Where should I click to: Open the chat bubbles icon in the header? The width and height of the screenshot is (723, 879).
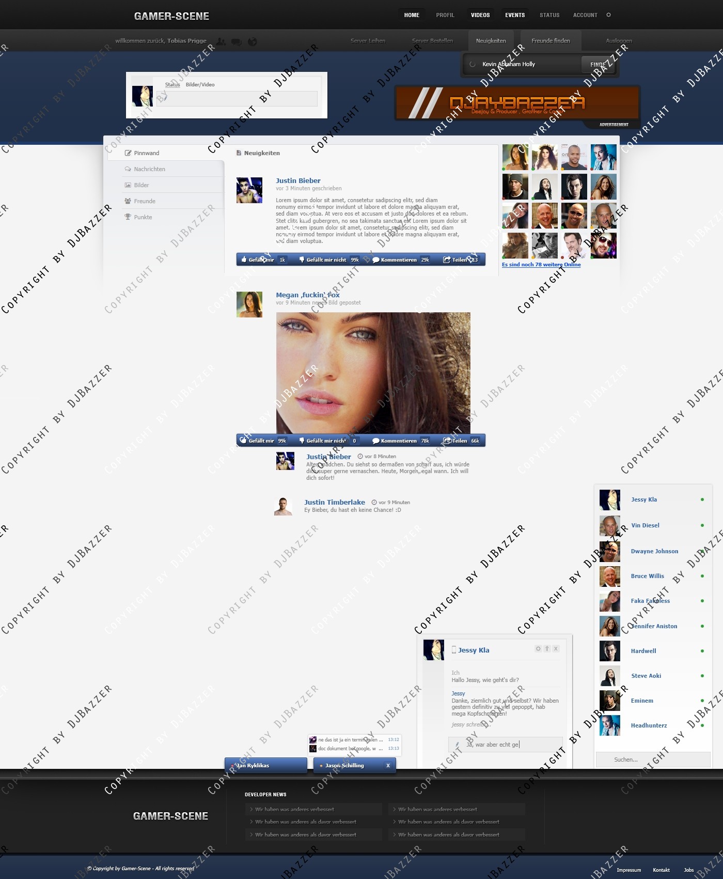point(237,42)
